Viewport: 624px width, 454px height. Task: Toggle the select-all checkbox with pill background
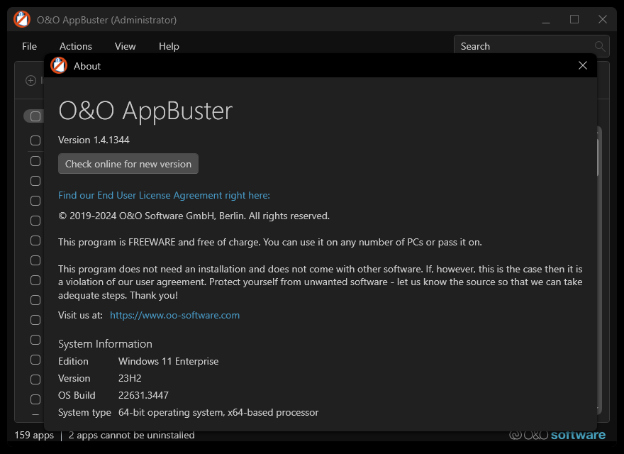(35, 116)
